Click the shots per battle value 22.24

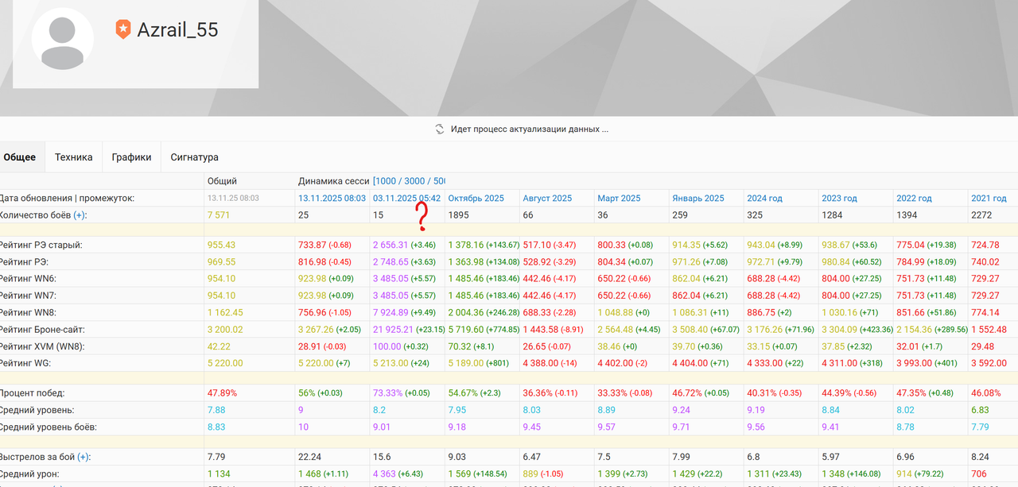pos(309,457)
